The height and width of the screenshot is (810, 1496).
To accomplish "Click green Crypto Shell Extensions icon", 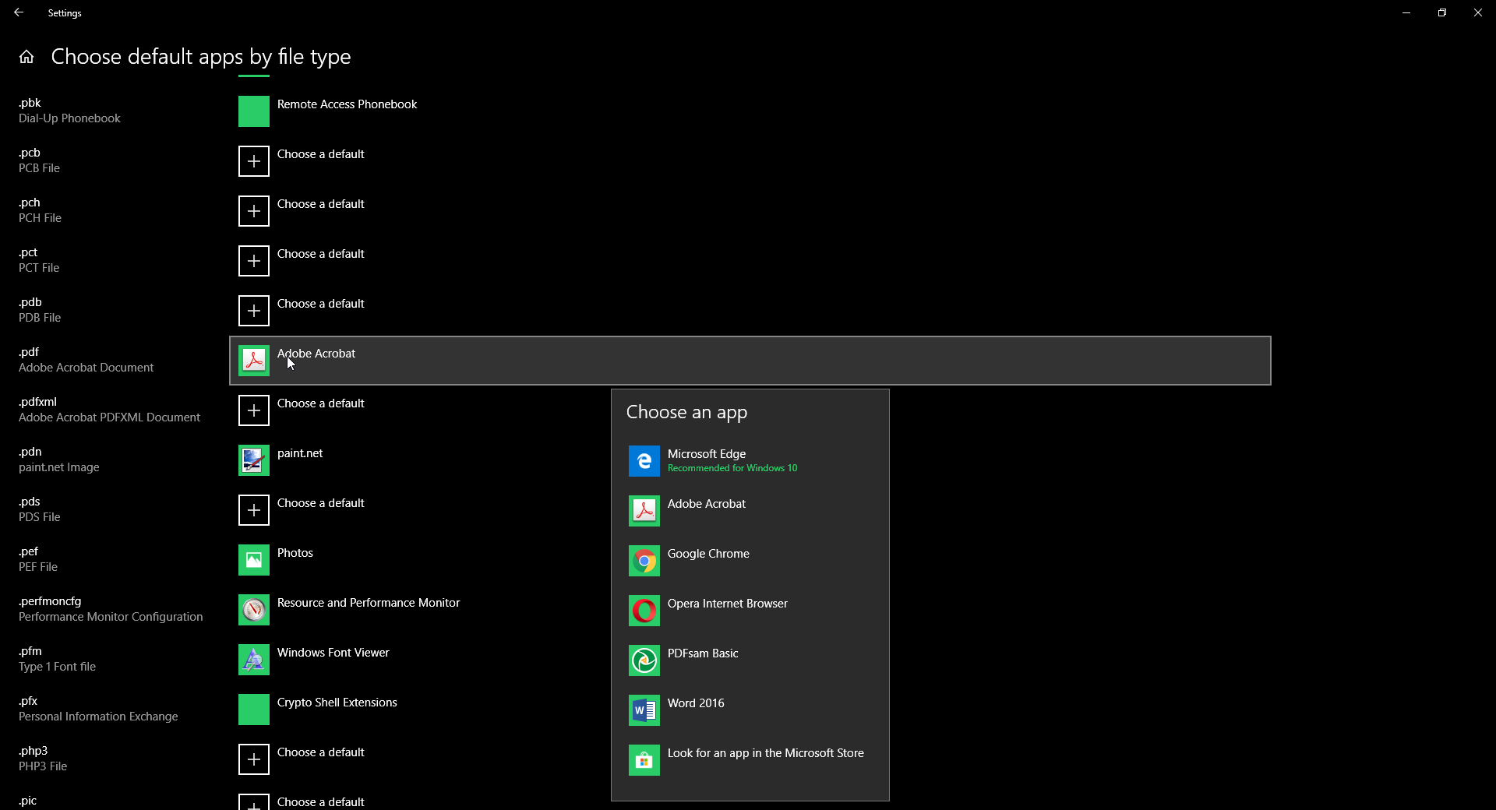I will coord(253,710).
